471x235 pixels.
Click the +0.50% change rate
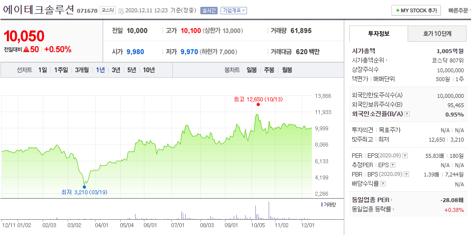[57, 50]
